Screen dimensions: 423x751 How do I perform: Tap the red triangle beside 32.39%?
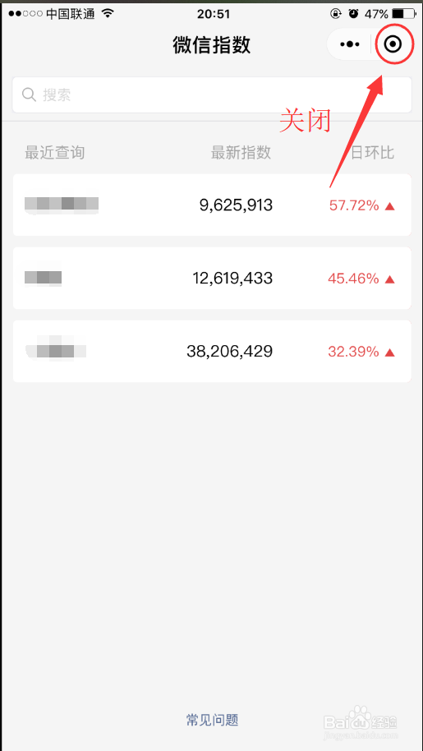coord(390,352)
